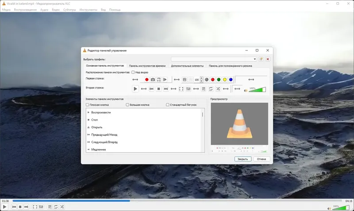Click the Next track icon in the editor's second row
The height and width of the screenshot is (211, 354).
click(166, 88)
